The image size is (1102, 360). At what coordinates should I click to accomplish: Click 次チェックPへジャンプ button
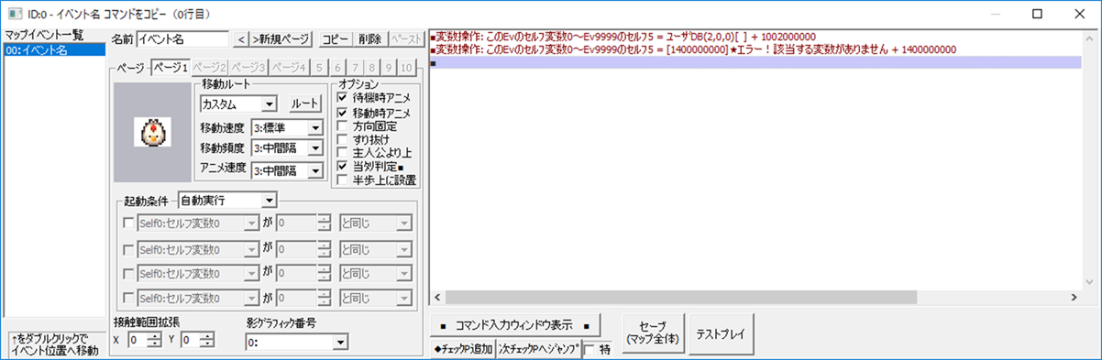[539, 349]
